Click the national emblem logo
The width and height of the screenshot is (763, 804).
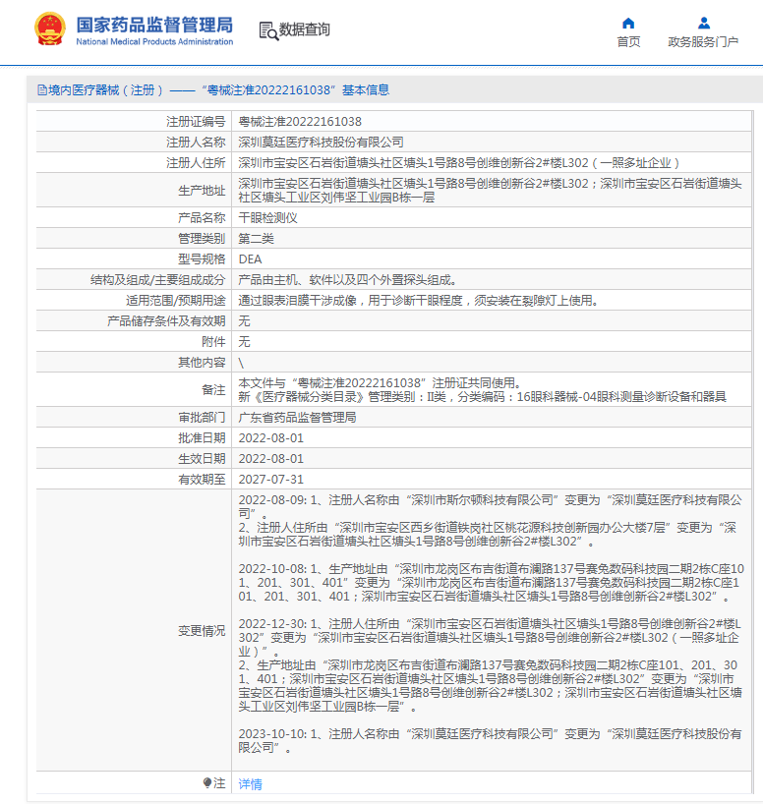click(50, 29)
